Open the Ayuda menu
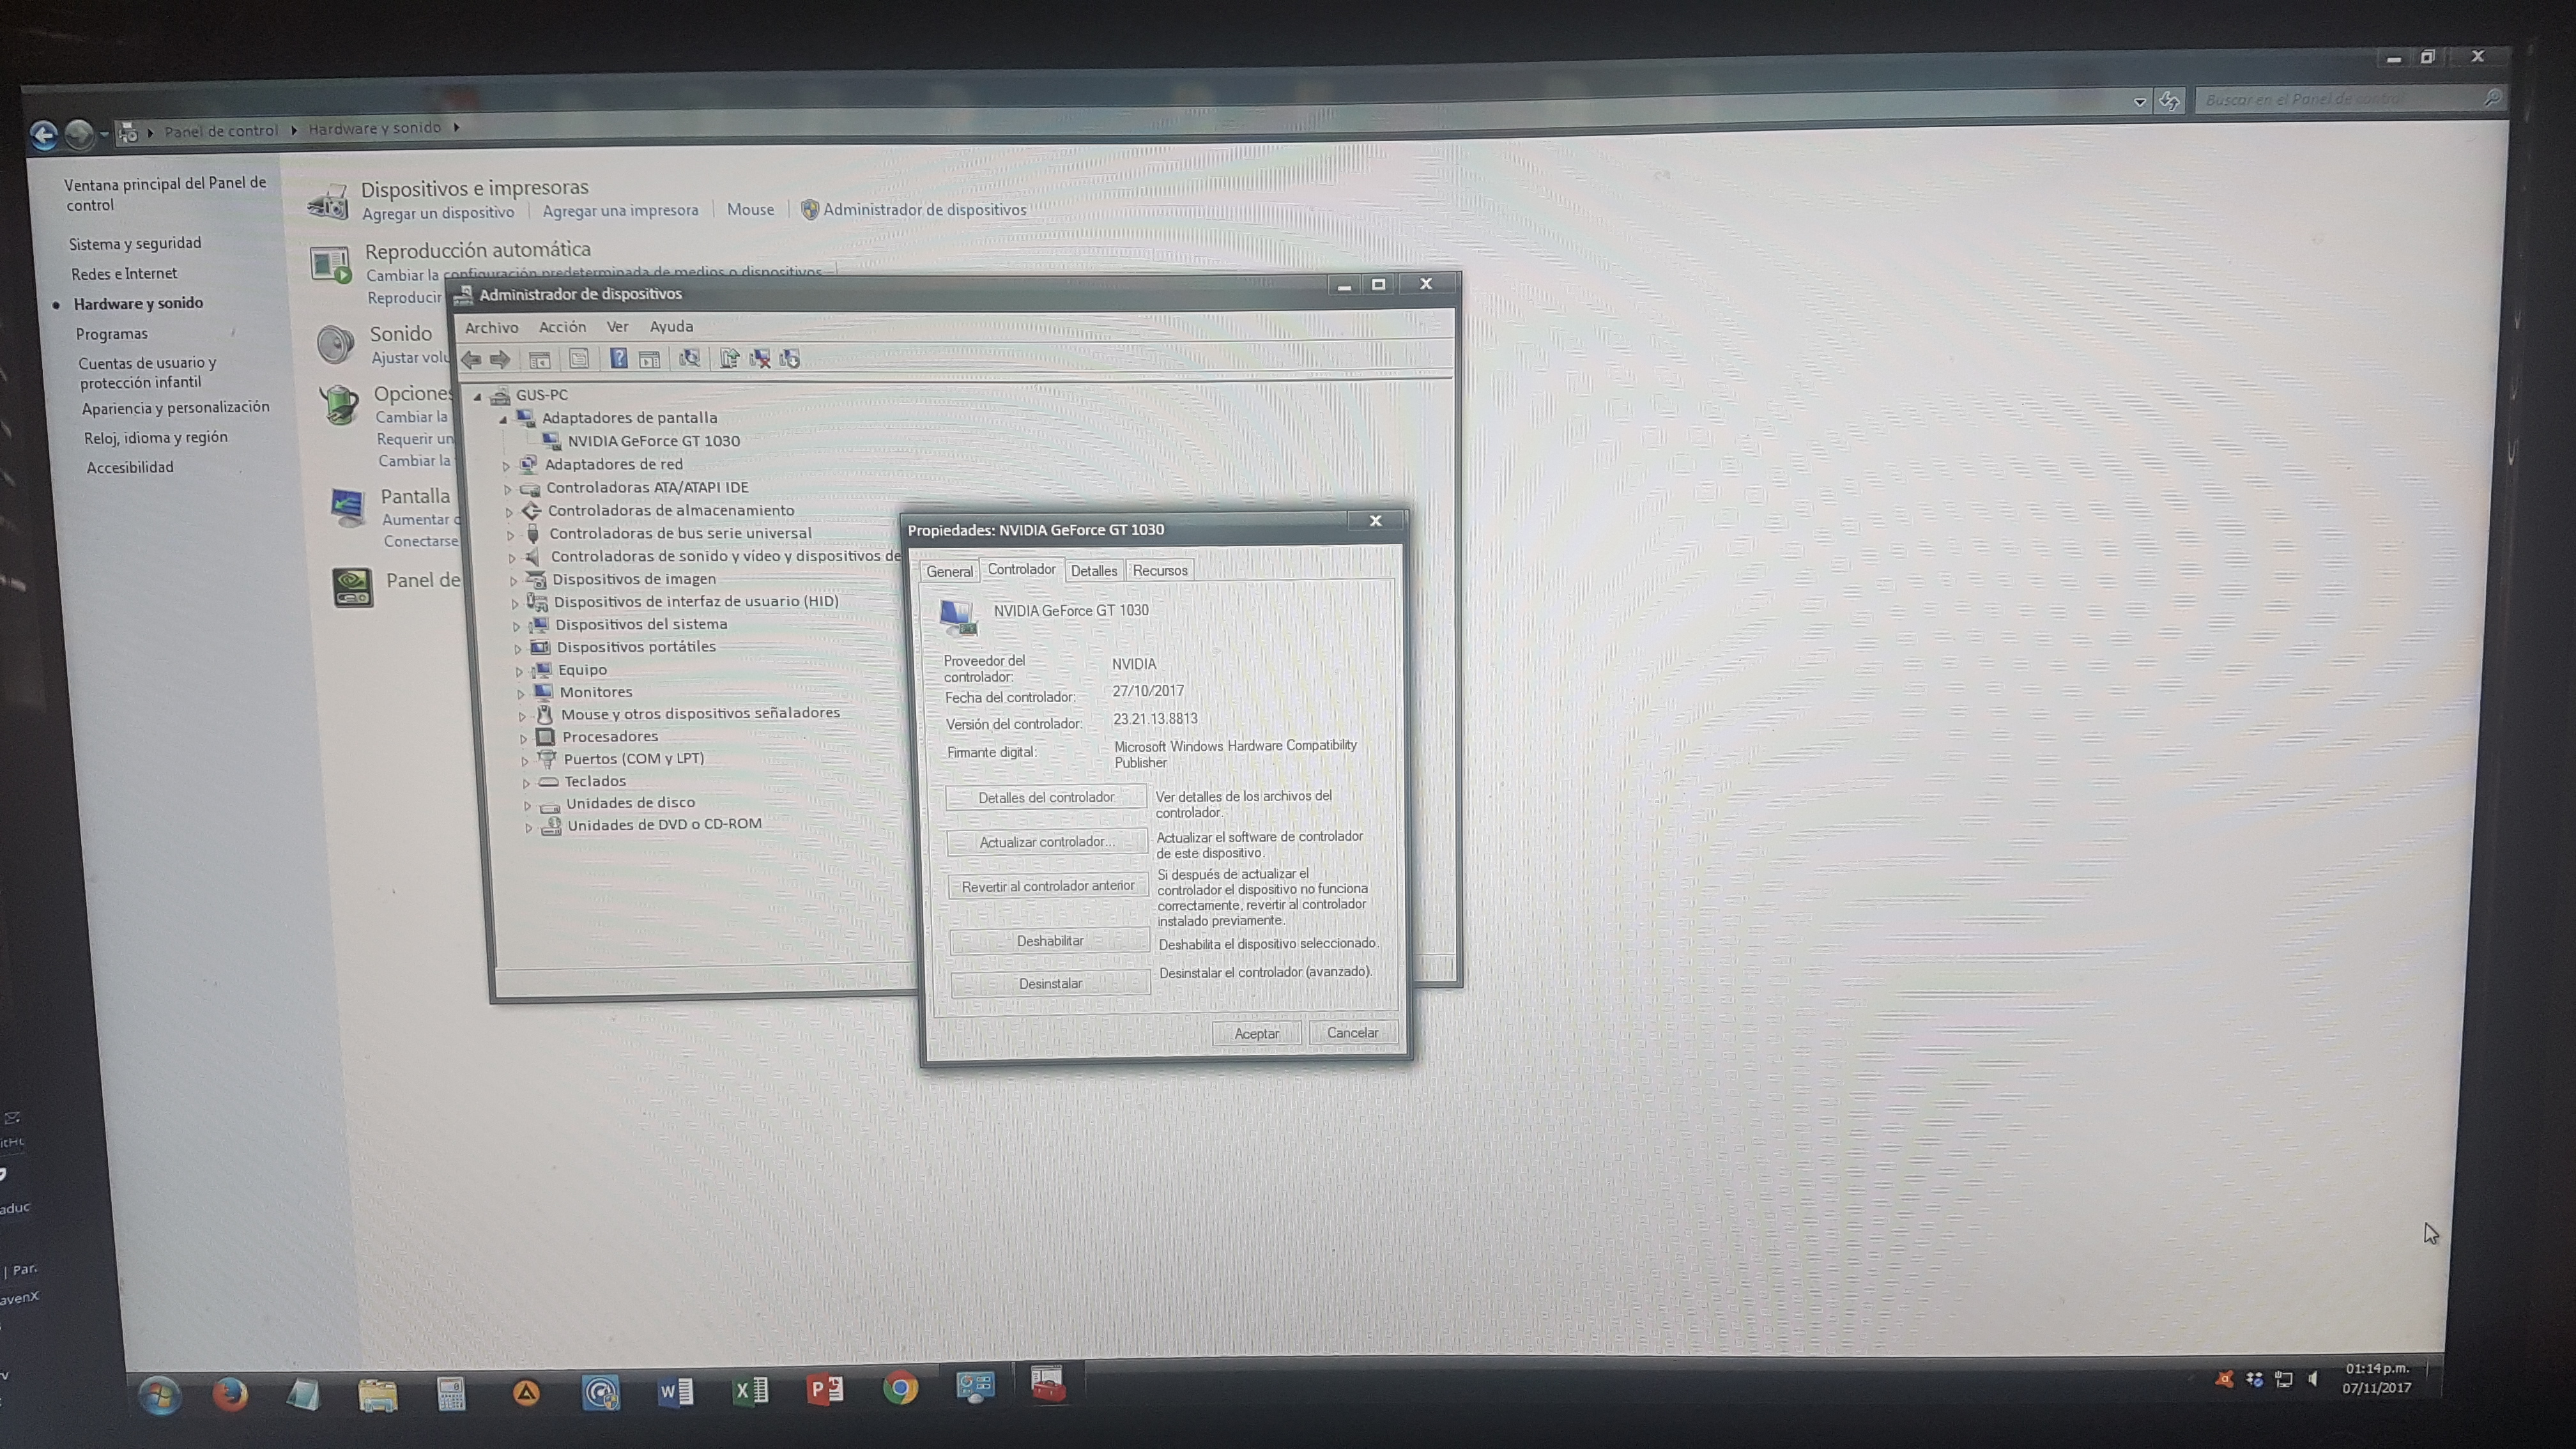Viewport: 2576px width, 1449px height. (672, 327)
